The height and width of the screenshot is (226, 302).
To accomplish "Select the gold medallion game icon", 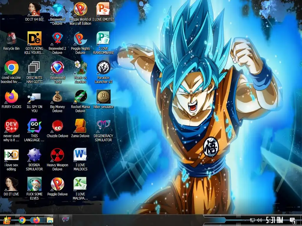I will [103, 99].
